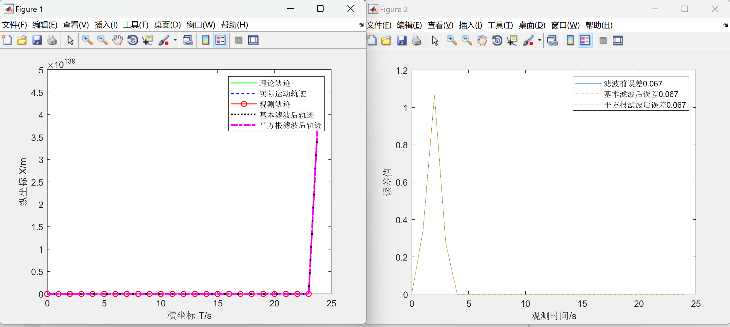Expand Brush tool dropdown arrow in Figure 1

[175, 40]
